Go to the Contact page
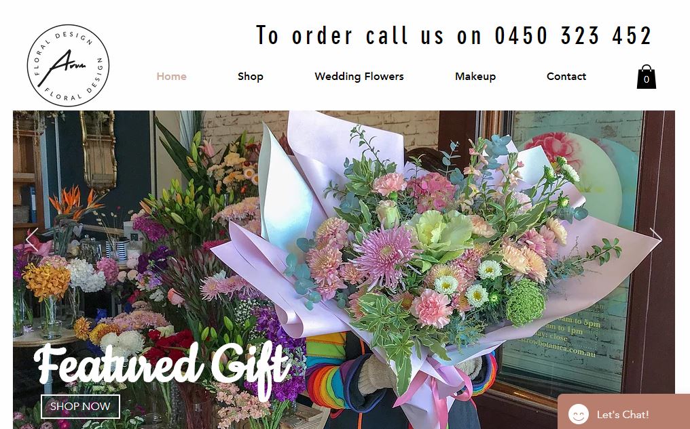 (566, 77)
